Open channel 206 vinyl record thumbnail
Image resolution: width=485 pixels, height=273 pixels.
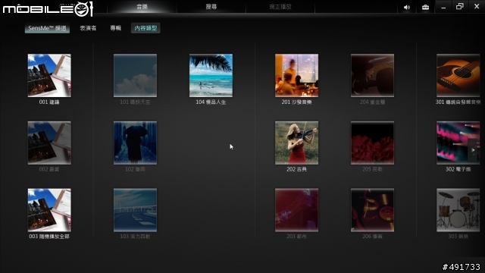(x=372, y=210)
